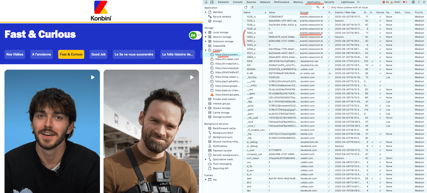Switch to the Lighthouse tab

[347, 2]
